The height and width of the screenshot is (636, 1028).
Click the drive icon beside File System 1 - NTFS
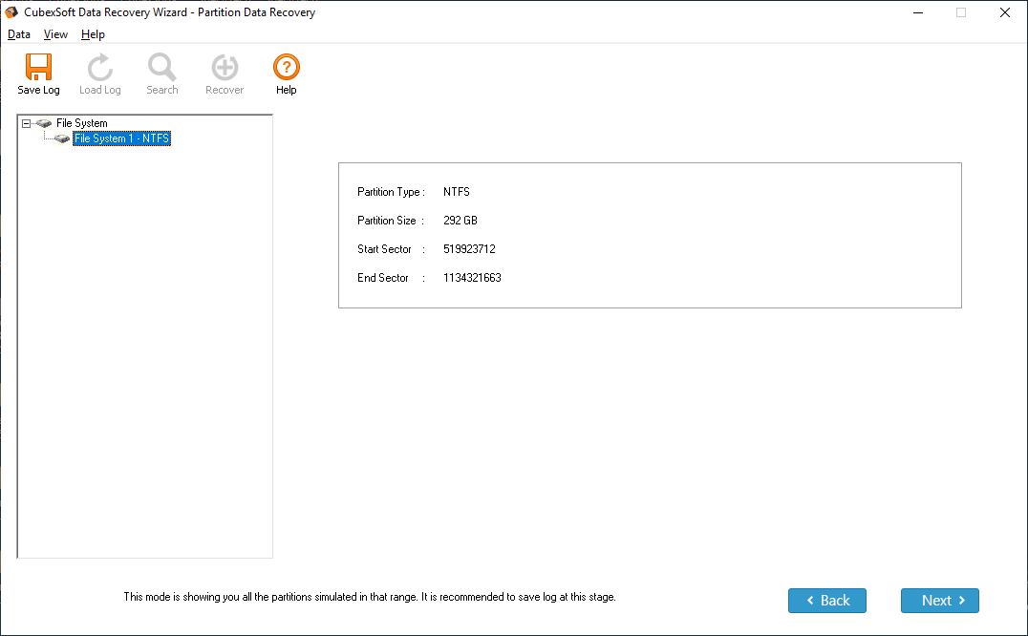pos(62,138)
